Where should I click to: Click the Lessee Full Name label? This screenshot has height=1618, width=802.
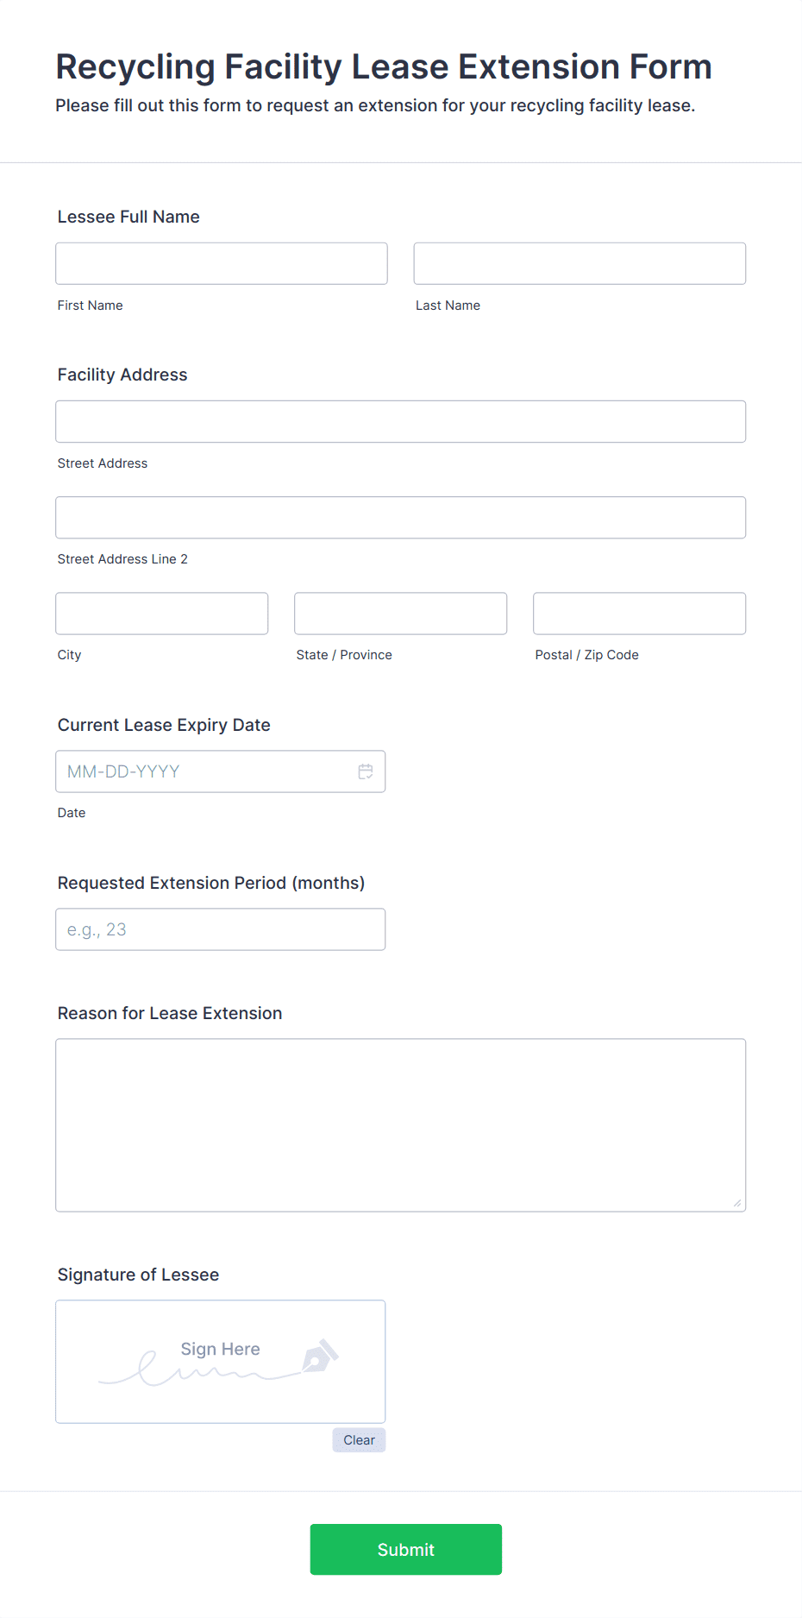128,217
